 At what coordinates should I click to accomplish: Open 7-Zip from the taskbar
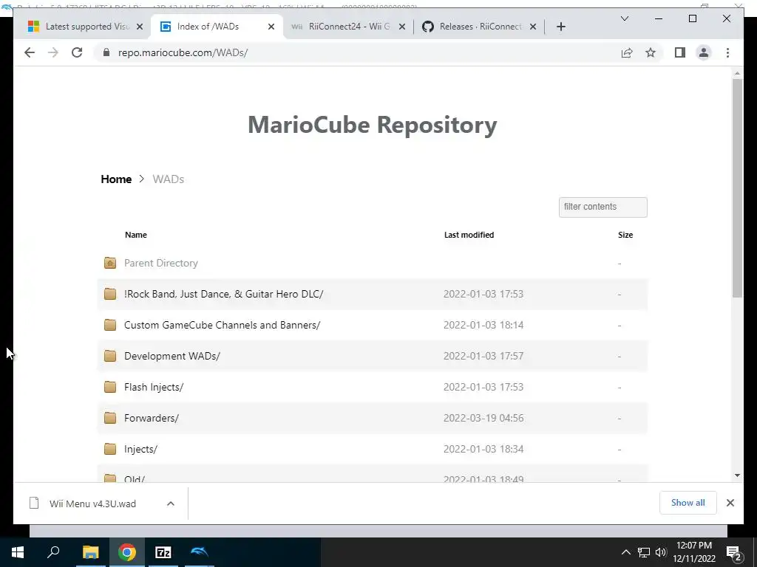coord(163,552)
